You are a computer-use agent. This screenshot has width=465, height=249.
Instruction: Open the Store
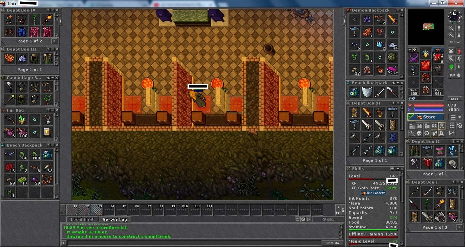pos(426,117)
